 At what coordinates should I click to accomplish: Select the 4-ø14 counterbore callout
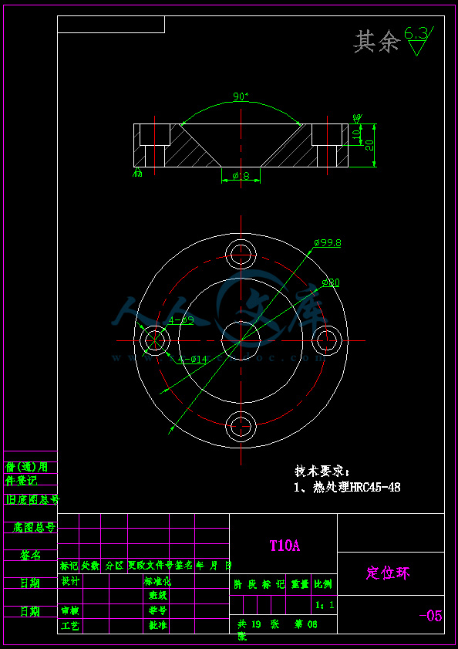[x=193, y=360]
